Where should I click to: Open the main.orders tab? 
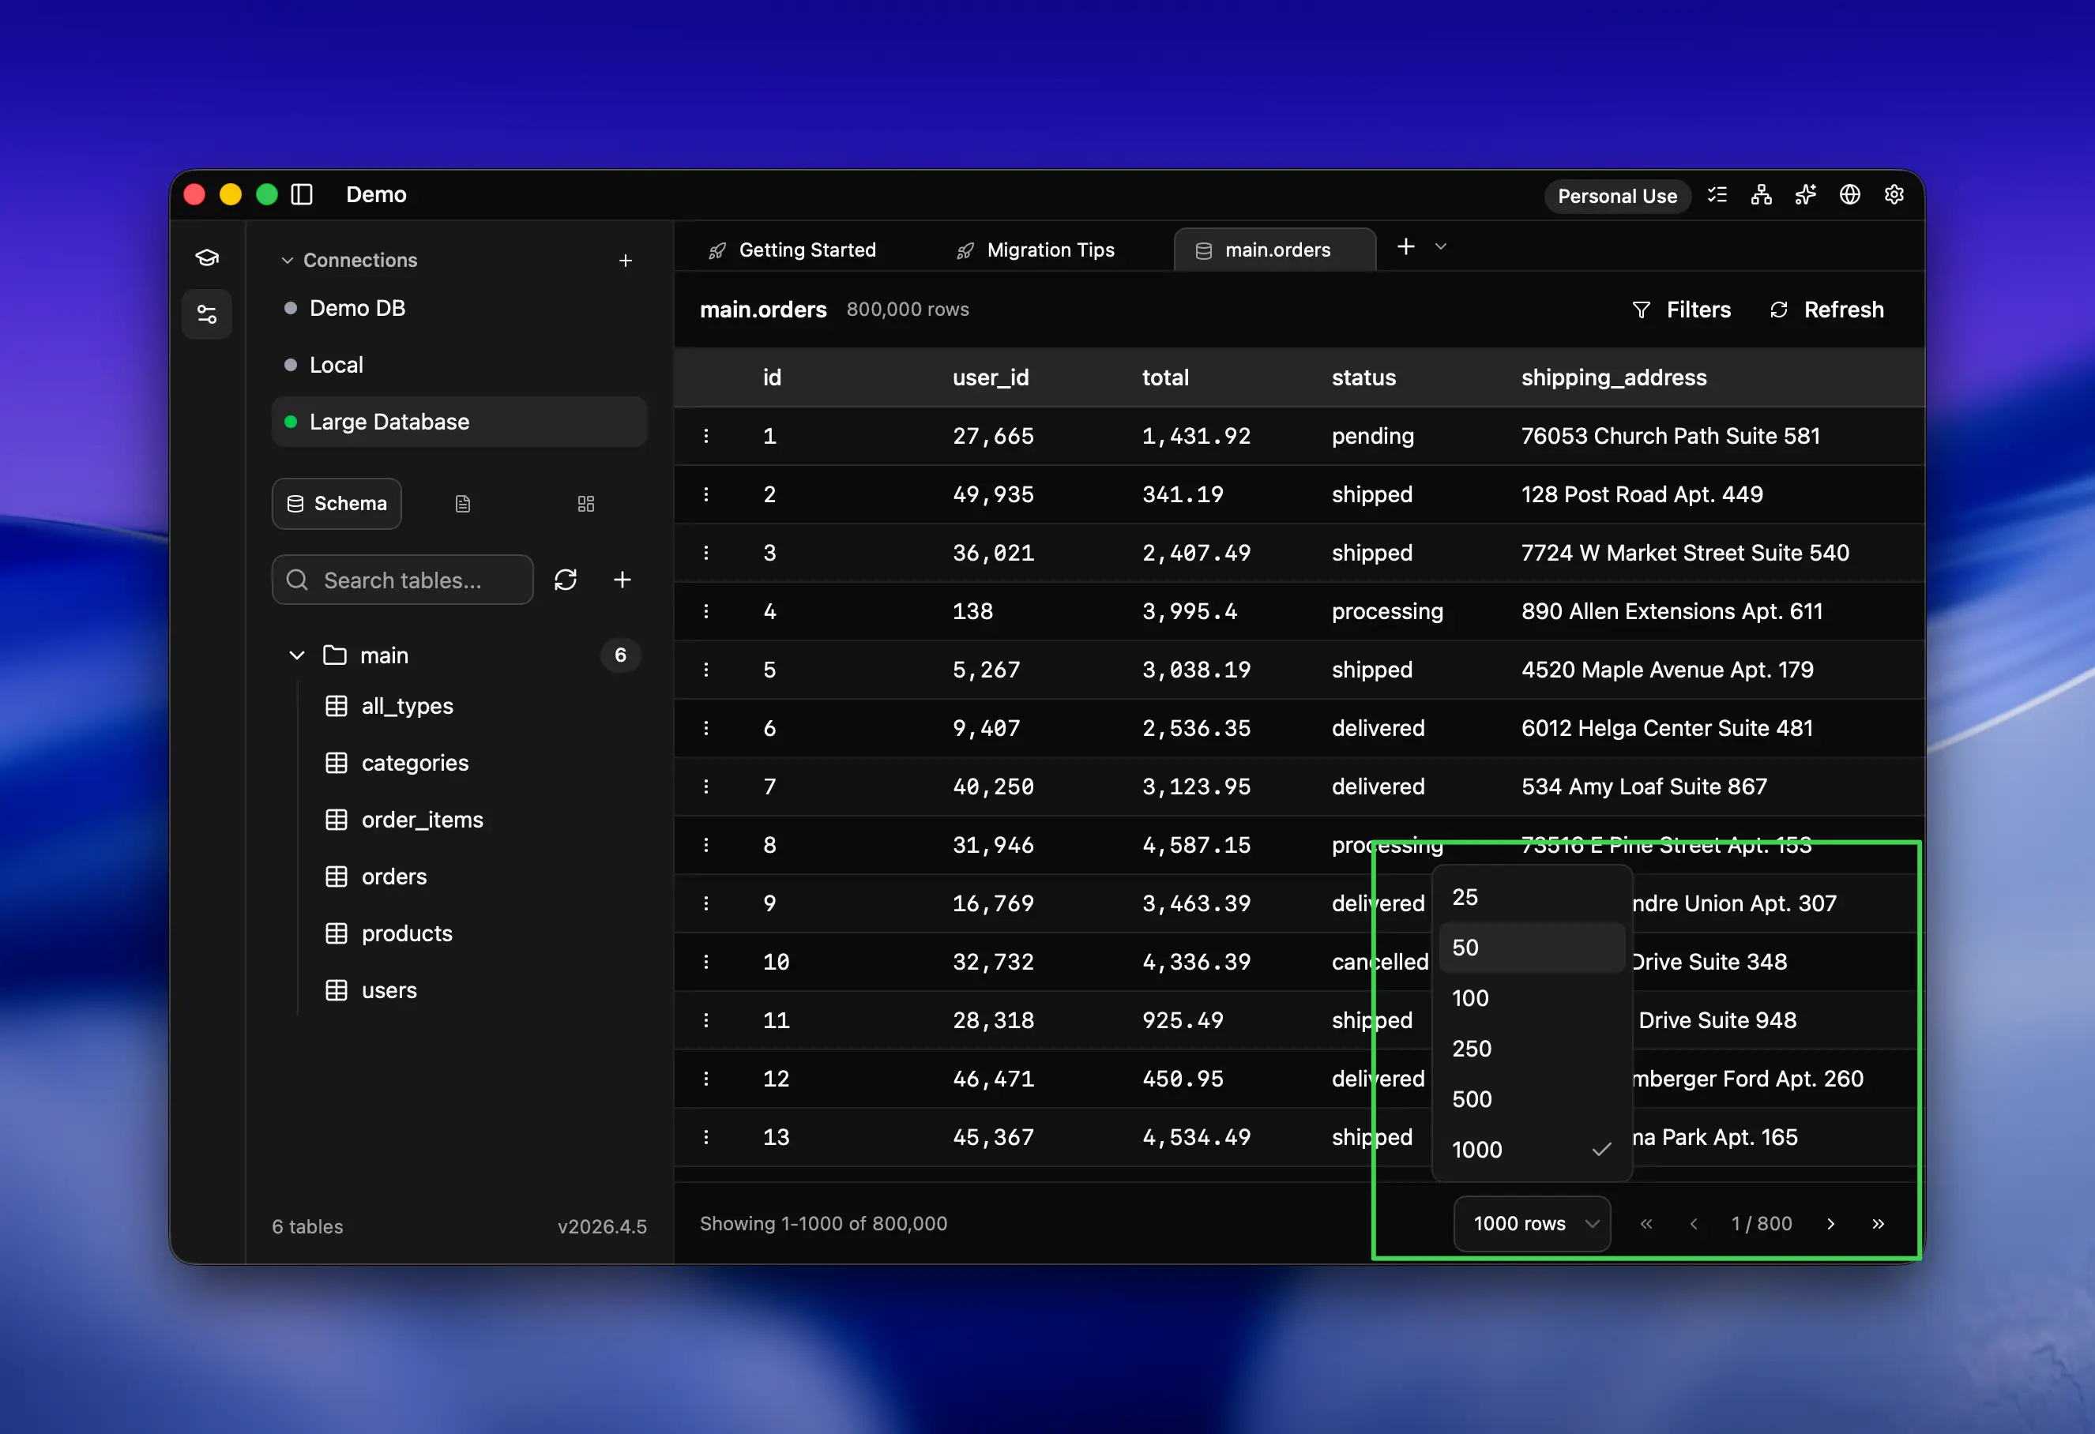point(1273,250)
